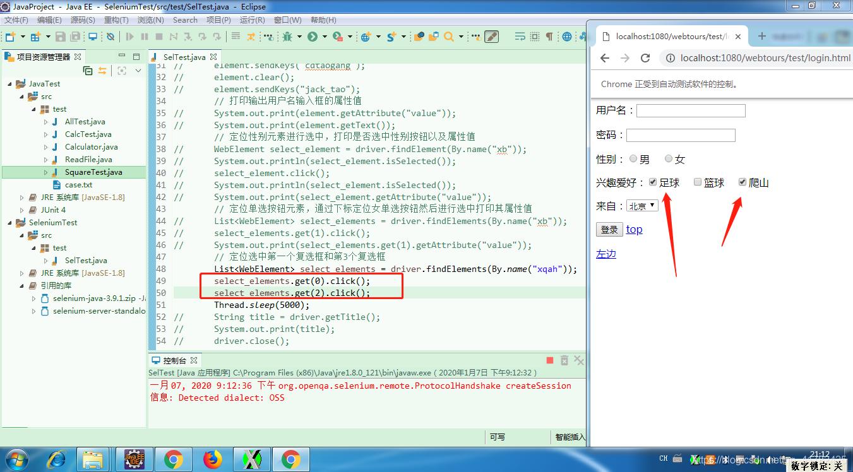Screen dimensions: 853x472
Task: Select Calculator.java in project tree
Action: point(91,147)
